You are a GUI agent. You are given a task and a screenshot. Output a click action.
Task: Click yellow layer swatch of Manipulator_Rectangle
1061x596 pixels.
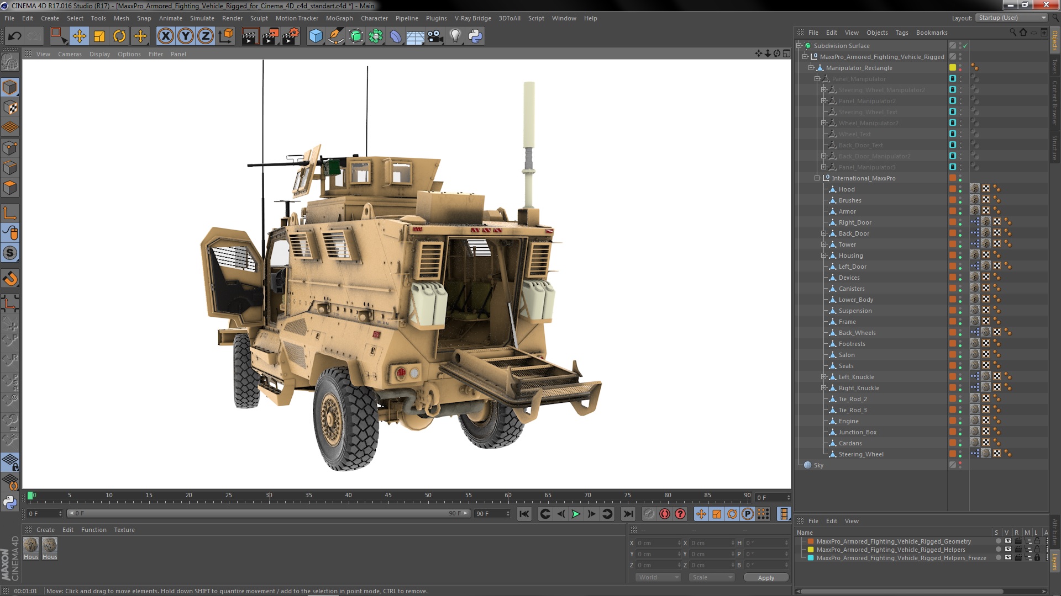(x=953, y=67)
